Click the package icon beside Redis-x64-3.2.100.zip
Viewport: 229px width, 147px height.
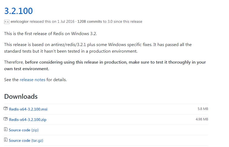(6, 119)
